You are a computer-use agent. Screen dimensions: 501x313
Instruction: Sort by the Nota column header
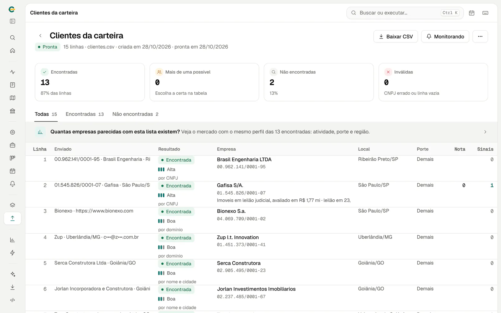(x=460, y=149)
